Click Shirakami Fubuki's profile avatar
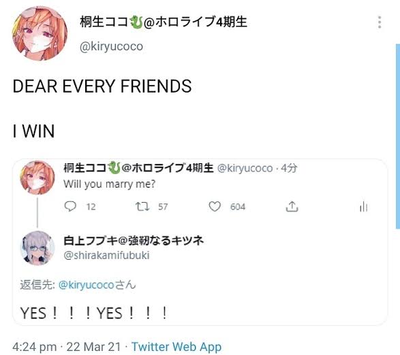This screenshot has width=400, height=355. (x=37, y=248)
